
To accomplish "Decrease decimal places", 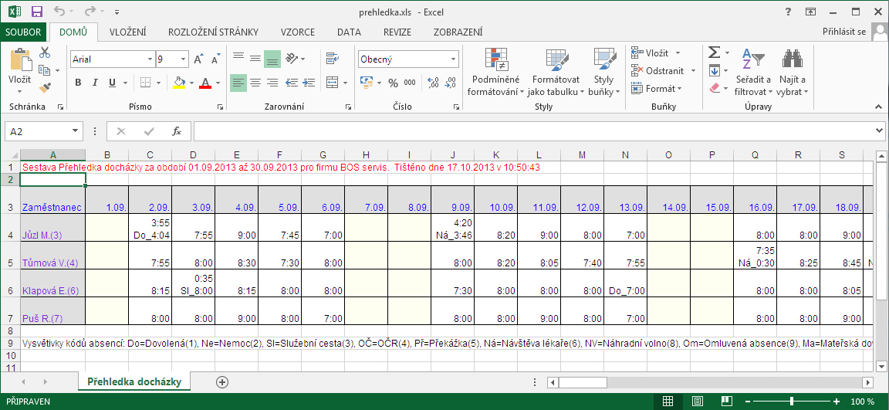I will pyautogui.click(x=451, y=83).
